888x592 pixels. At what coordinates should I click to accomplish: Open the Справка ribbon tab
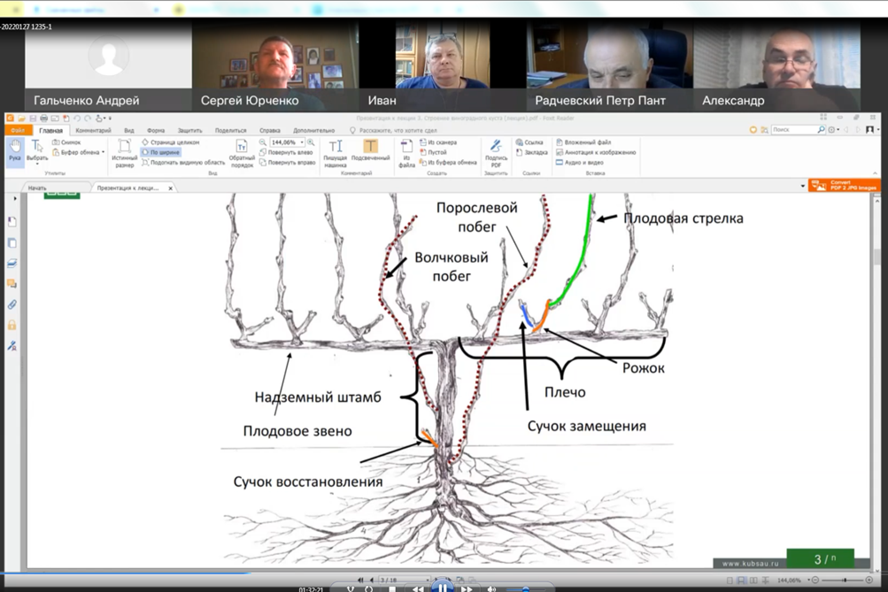point(270,131)
